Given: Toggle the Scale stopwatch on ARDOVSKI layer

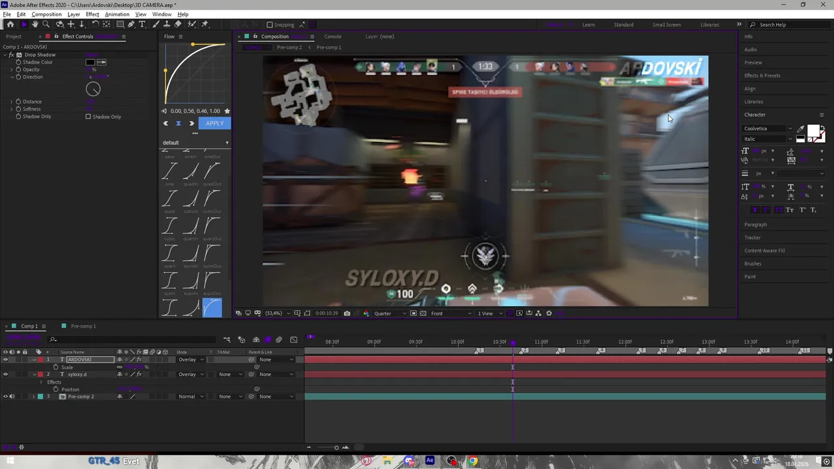Looking at the screenshot, I should pos(56,367).
